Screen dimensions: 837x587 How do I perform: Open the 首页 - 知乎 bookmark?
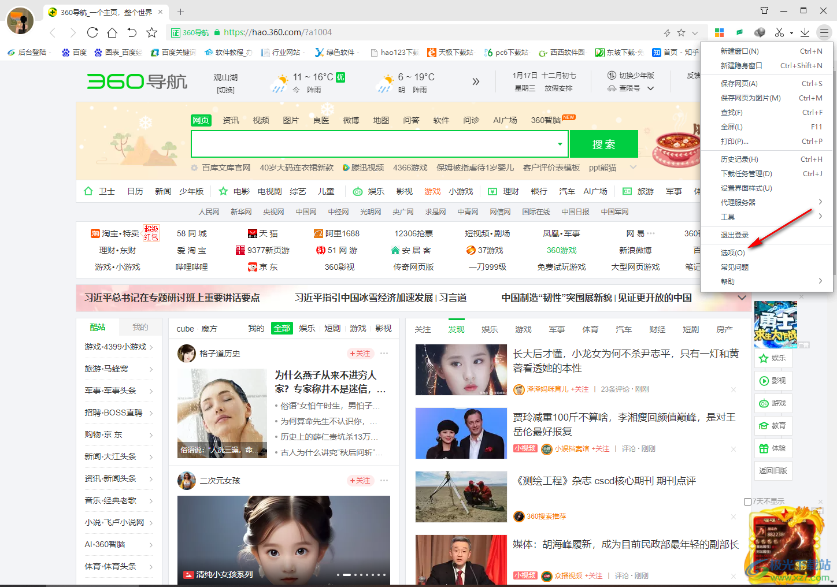pyautogui.click(x=675, y=52)
